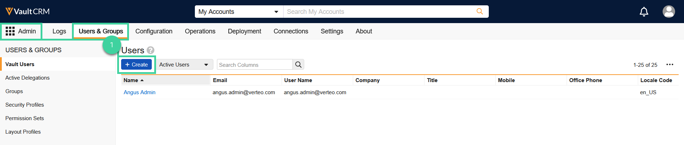Click the orange search magnifier icon

click(480, 11)
